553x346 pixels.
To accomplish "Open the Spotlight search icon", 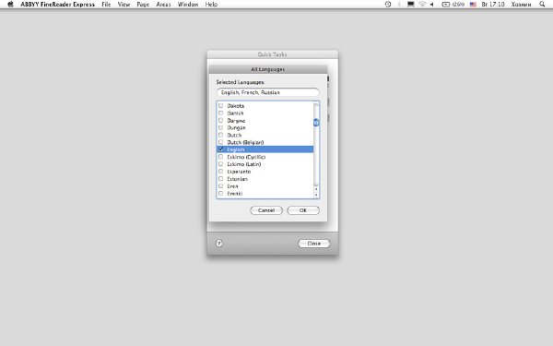I will [x=542, y=5].
